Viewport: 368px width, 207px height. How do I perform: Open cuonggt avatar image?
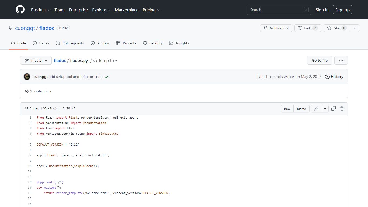pyautogui.click(x=27, y=77)
